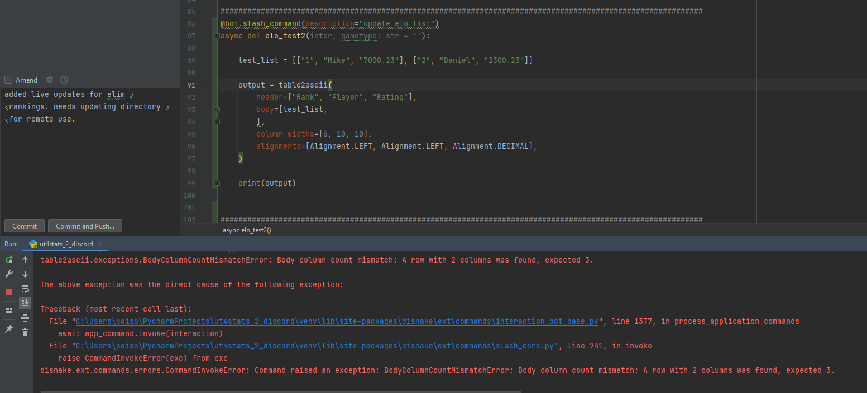867x393 pixels.
Task: Print the console output
Action: click(x=25, y=317)
